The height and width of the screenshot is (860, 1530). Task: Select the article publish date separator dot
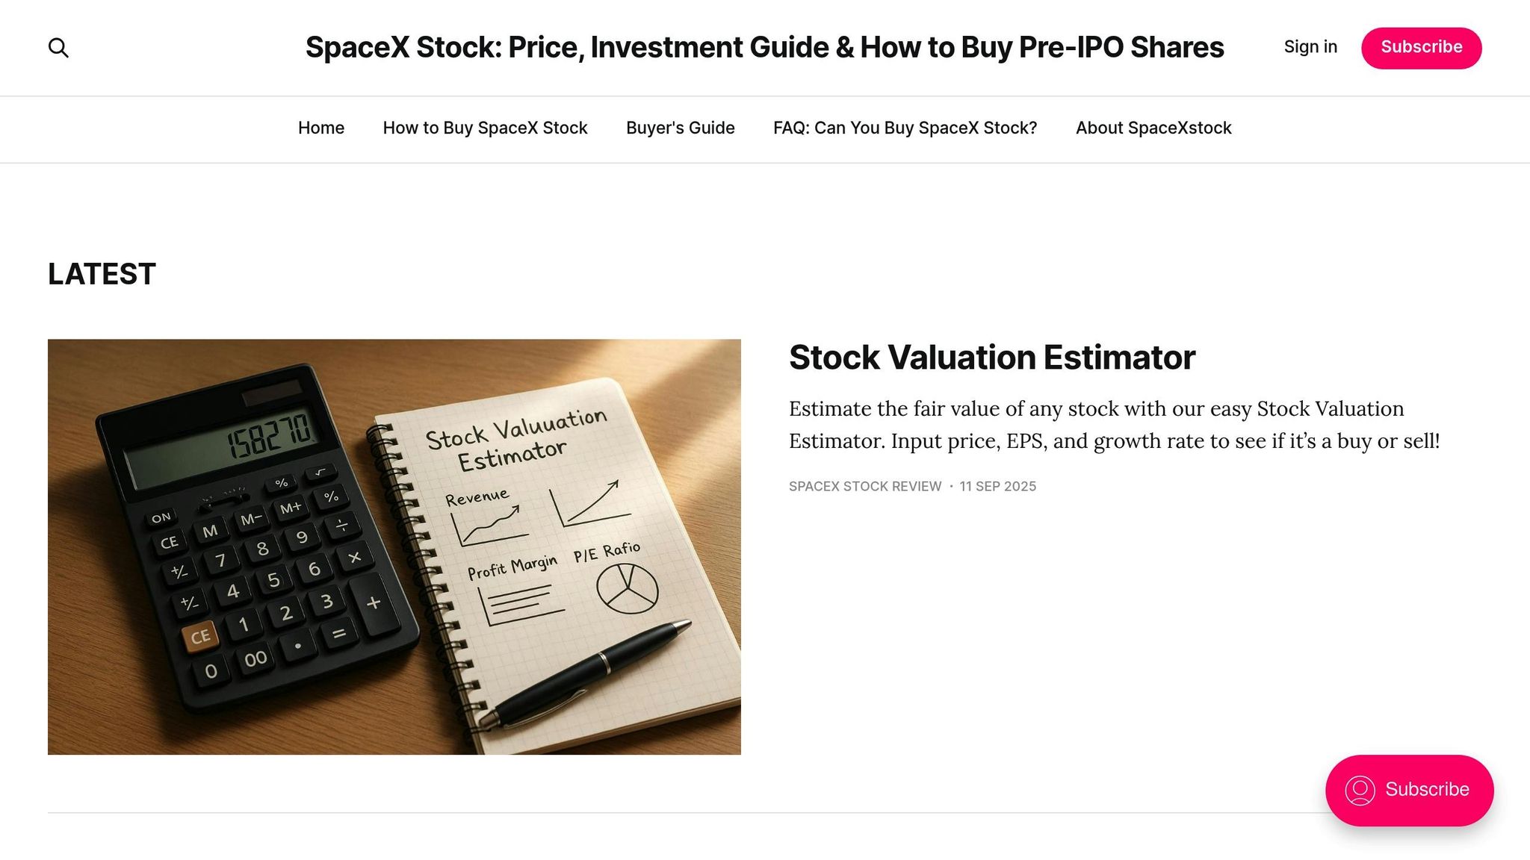click(x=950, y=486)
